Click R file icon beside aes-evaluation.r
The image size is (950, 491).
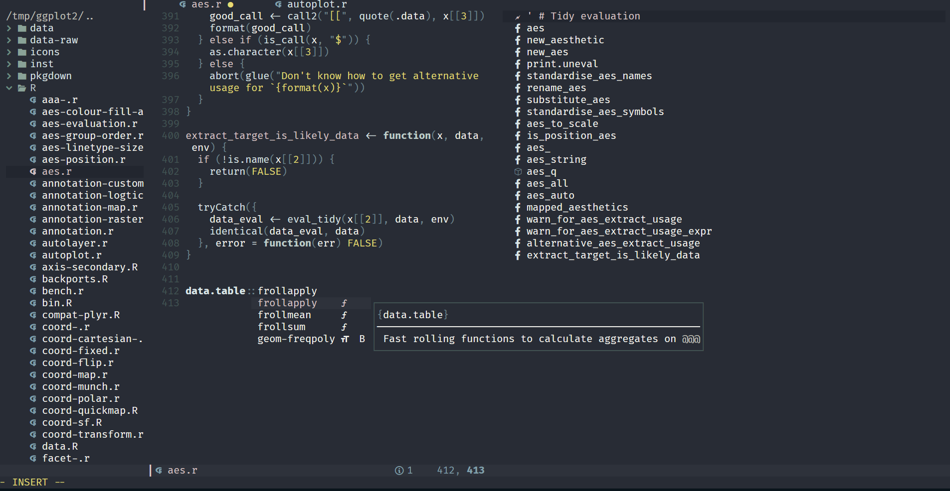33,124
